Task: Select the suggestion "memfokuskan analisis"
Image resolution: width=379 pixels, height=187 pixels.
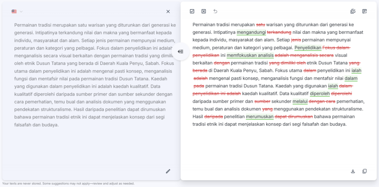Action: tap(250, 56)
